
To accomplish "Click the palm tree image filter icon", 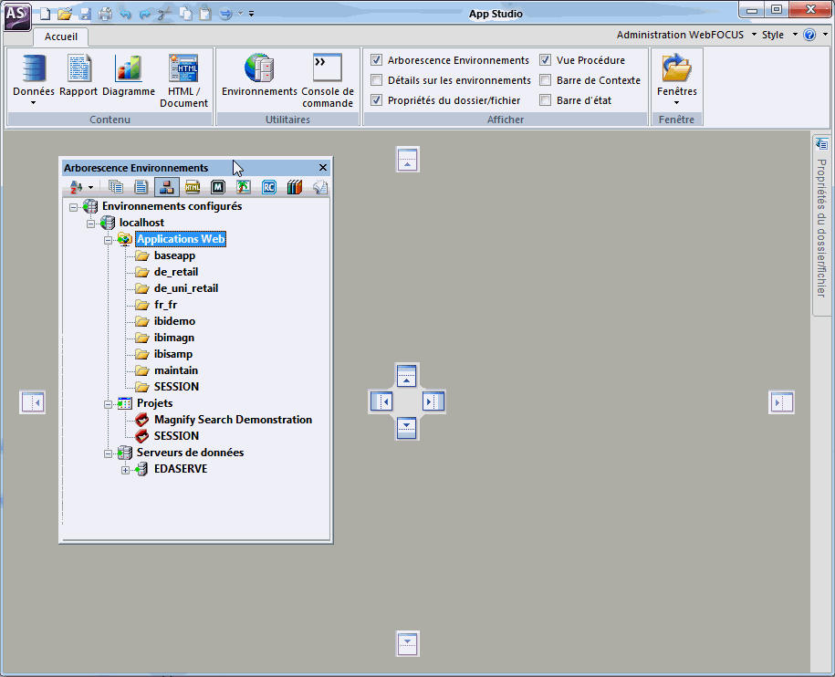I will point(244,187).
